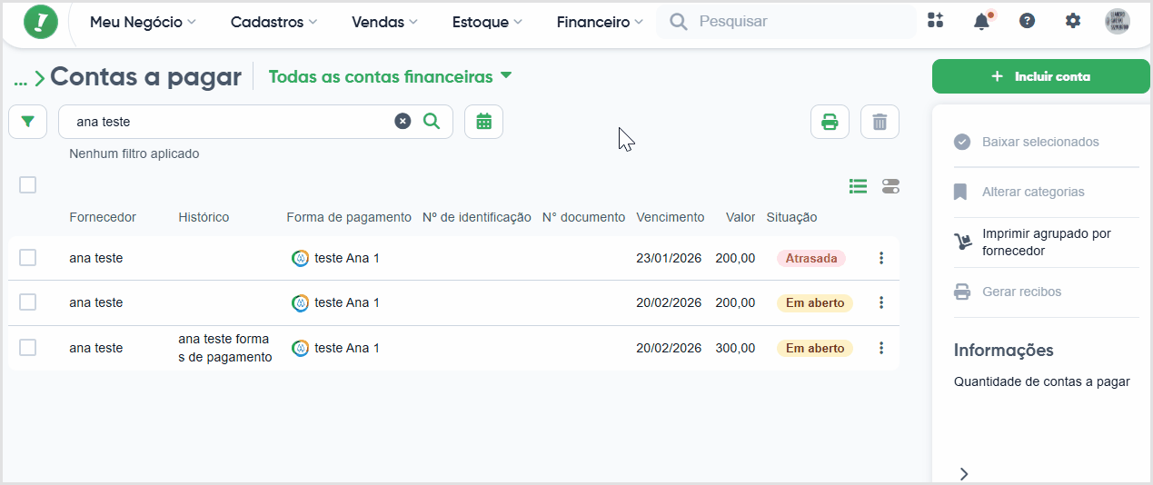Viewport: 1153px width, 485px height.
Task: Click the Situação column header
Action: (x=791, y=218)
